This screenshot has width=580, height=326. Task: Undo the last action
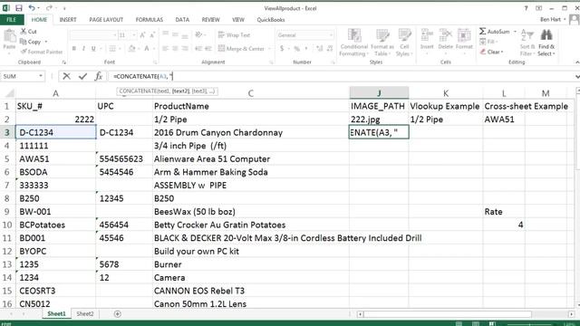[x=32, y=8]
